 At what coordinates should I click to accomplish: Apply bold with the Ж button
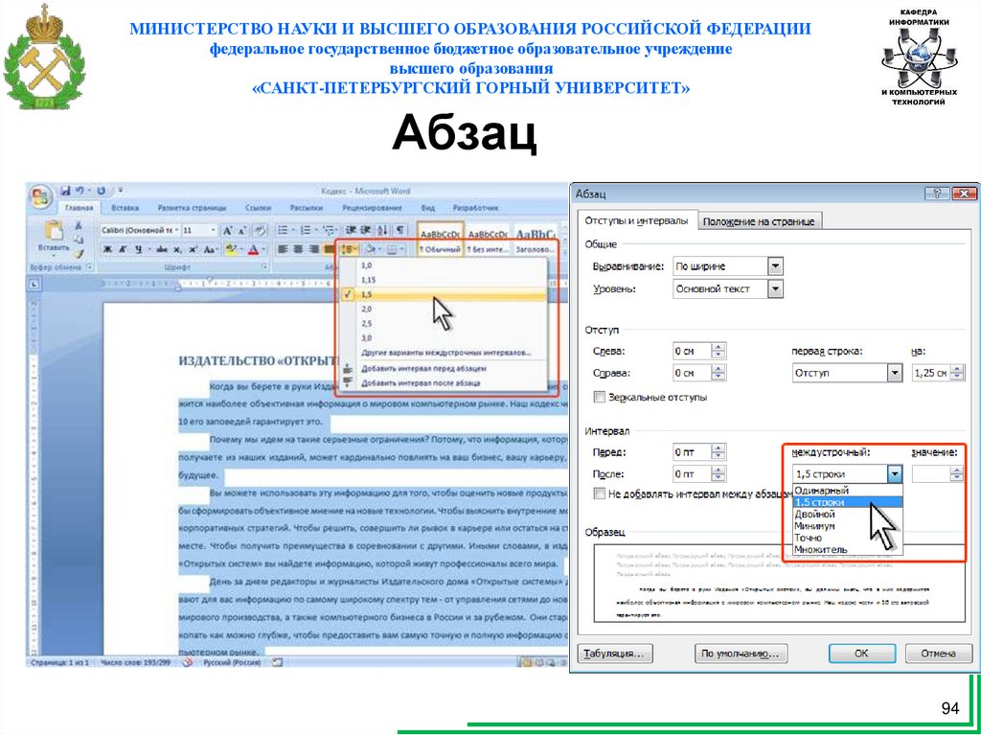(107, 250)
